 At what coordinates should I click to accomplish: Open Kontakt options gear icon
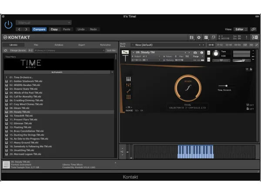[x=199, y=37]
